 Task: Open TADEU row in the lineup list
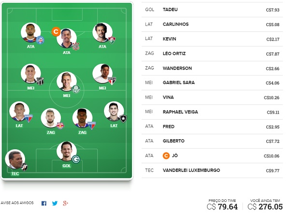pyautogui.click(x=212, y=10)
